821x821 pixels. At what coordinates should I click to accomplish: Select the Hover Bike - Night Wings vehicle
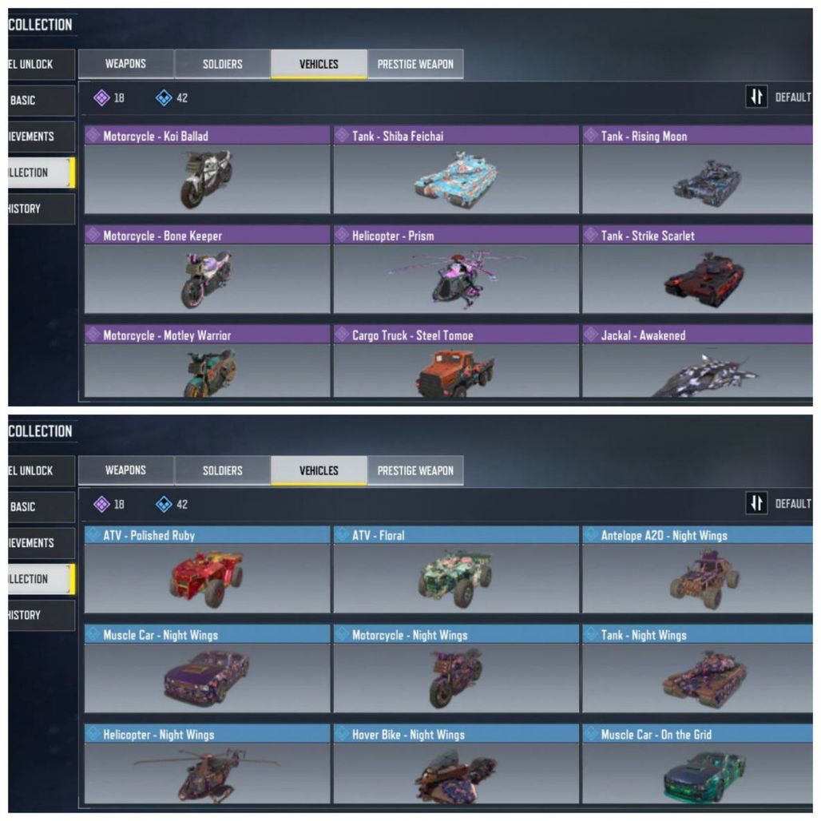(456, 763)
